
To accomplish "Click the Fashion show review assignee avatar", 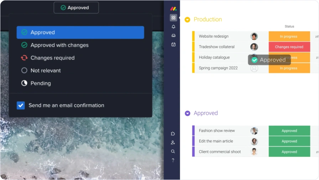I will click(x=254, y=131).
